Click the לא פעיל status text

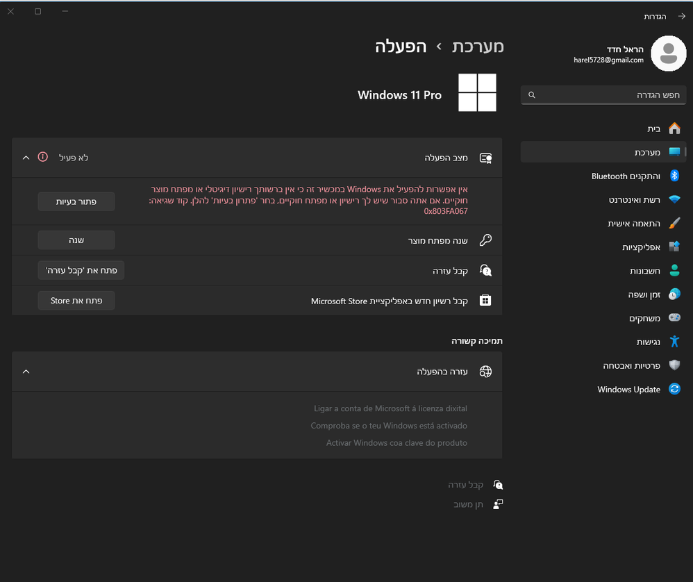[x=74, y=158]
